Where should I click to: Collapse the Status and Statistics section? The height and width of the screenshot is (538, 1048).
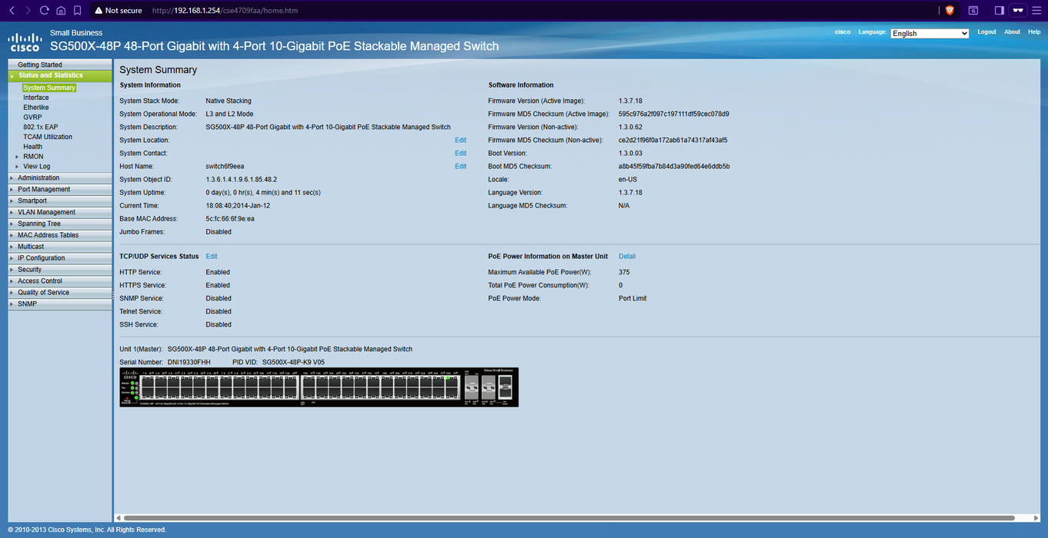(x=60, y=75)
